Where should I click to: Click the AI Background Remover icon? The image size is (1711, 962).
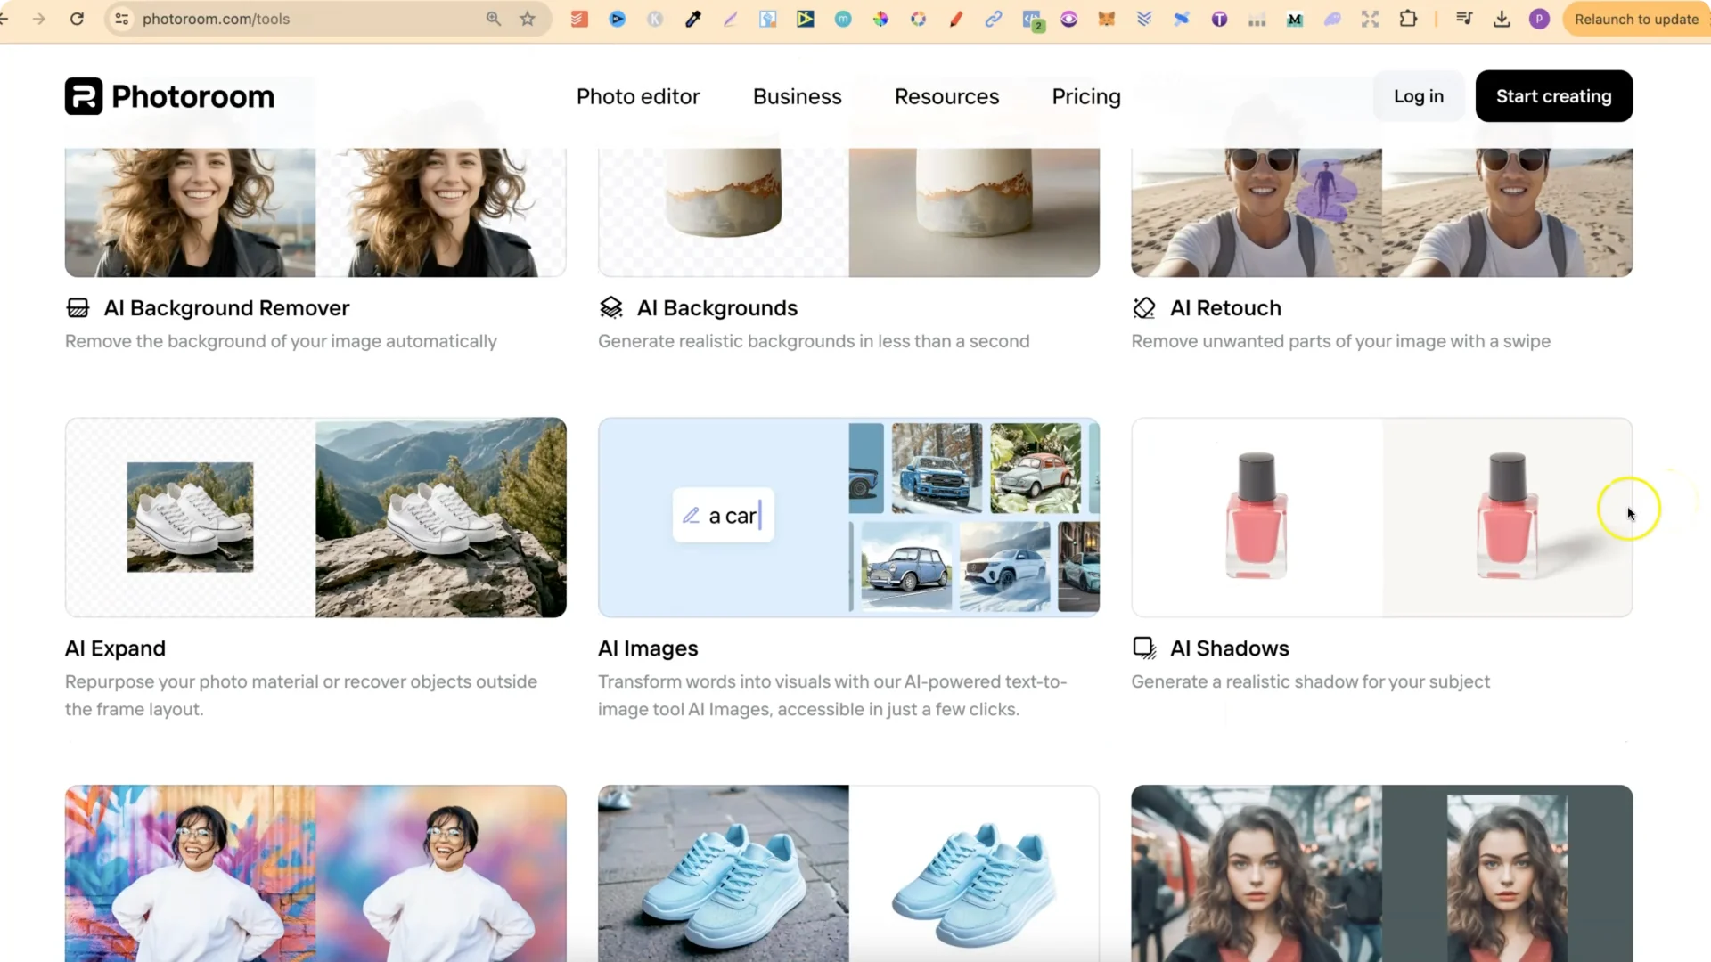click(x=78, y=308)
